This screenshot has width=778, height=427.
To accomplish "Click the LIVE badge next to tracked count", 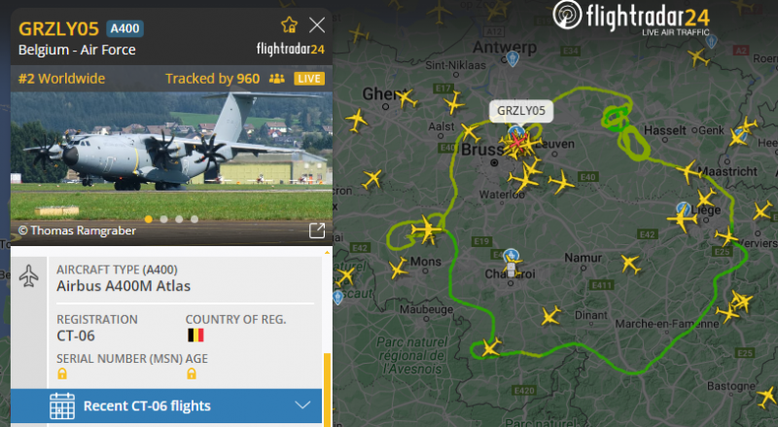I will pos(309,79).
